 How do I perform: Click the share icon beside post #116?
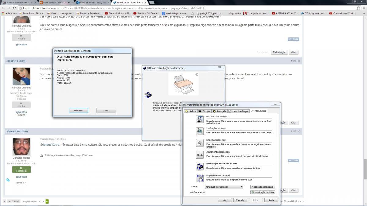299,61
